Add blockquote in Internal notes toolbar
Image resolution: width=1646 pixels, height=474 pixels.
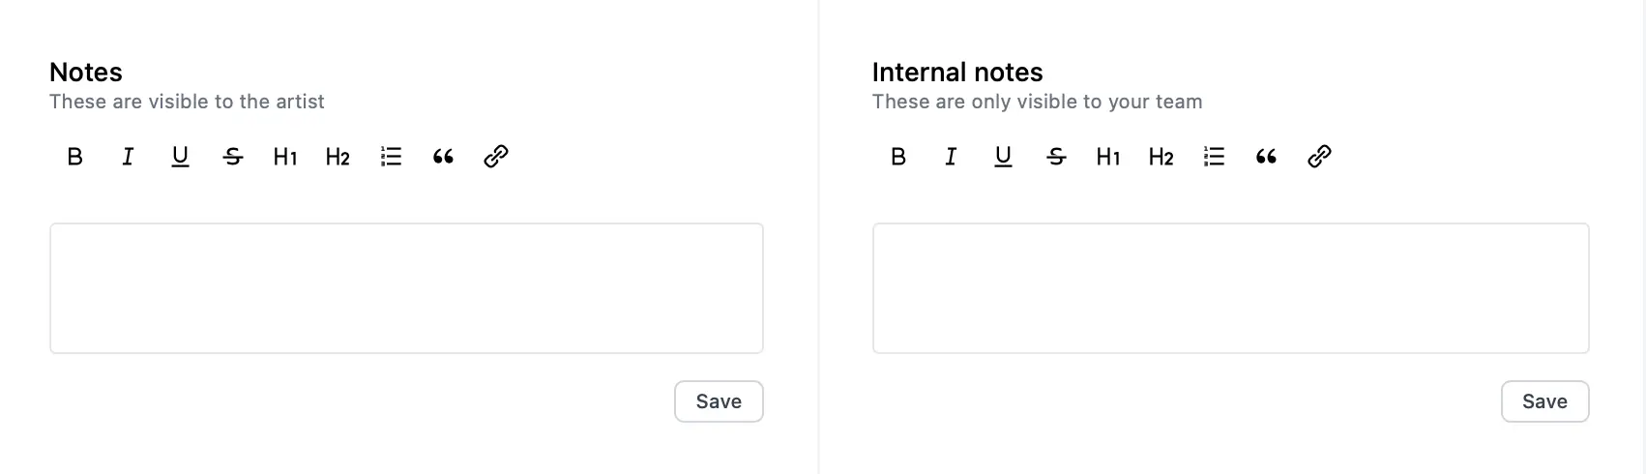pyautogui.click(x=1266, y=157)
